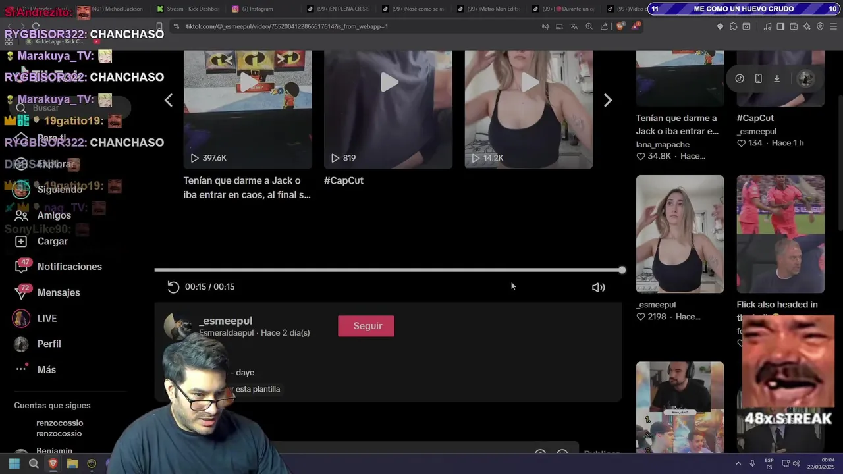Open Windows taskbar search
Image resolution: width=843 pixels, height=474 pixels.
click(34, 463)
